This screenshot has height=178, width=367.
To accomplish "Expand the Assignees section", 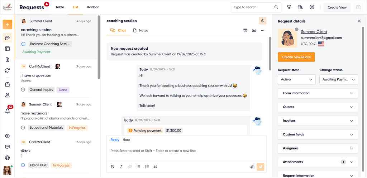I will pyautogui.click(x=318, y=148).
